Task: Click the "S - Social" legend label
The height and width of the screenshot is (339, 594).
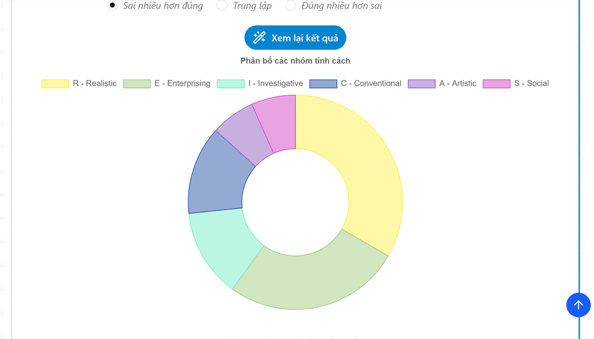Action: [531, 84]
